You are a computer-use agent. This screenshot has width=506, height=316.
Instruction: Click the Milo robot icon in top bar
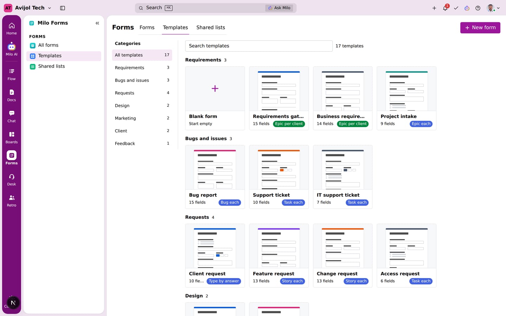point(467,8)
